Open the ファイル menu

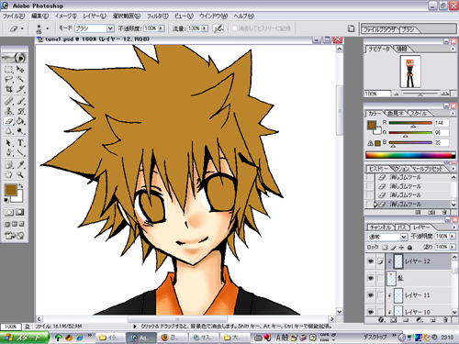tap(14, 17)
